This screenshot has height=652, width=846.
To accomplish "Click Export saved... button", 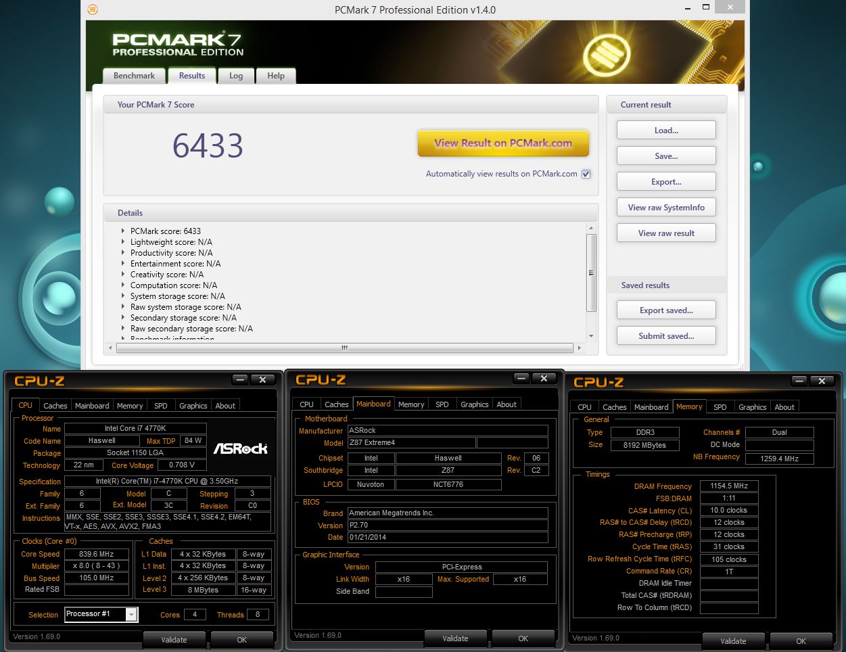I will coord(666,310).
